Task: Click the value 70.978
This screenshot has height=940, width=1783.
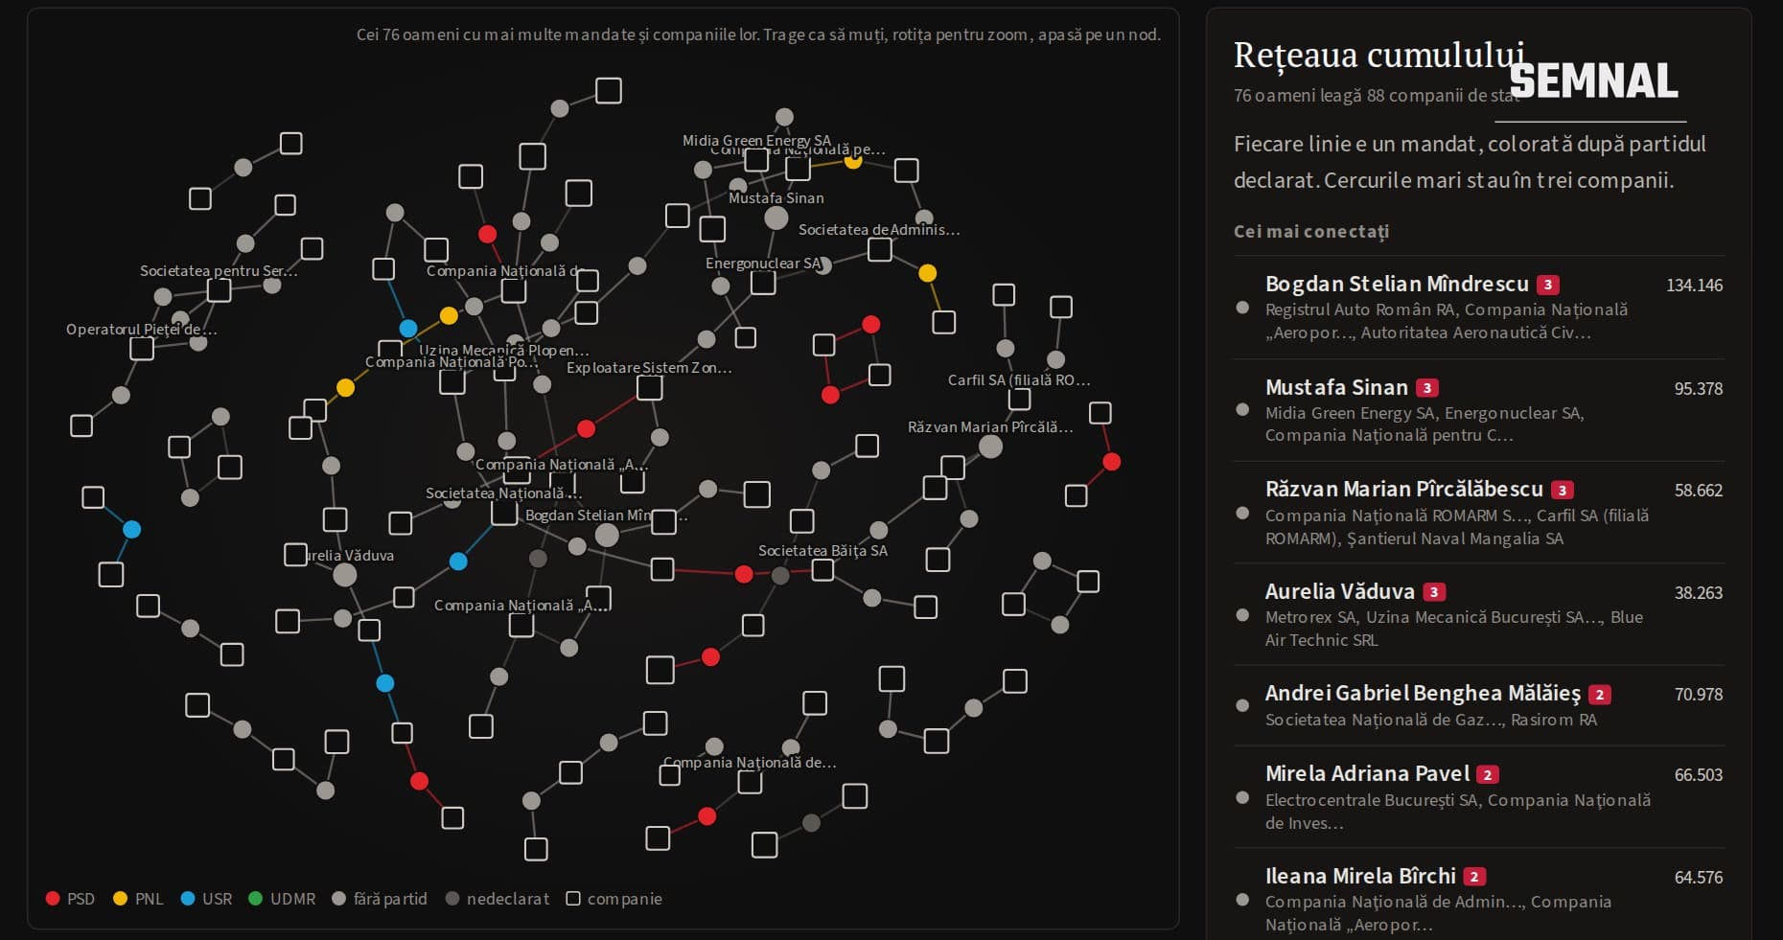Action: click(x=1699, y=695)
